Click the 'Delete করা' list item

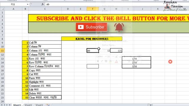pyautogui.click(x=45, y=93)
